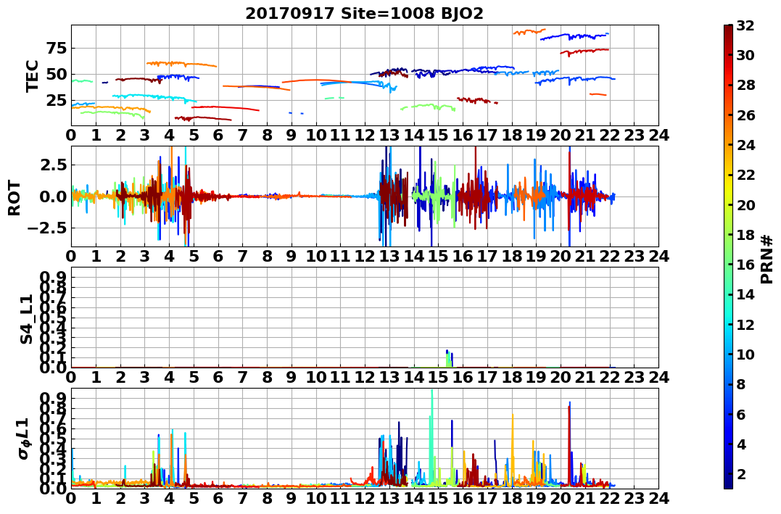Click colorbar tick label "26"
Screen dimensions: 781x514
pyautogui.click(x=745, y=115)
